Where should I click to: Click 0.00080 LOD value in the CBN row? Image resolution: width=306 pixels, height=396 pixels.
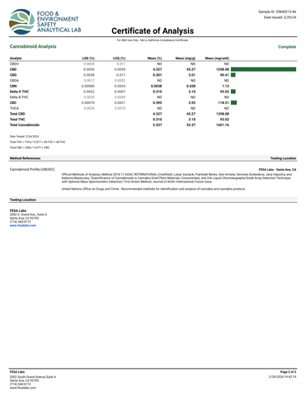click(88, 86)
